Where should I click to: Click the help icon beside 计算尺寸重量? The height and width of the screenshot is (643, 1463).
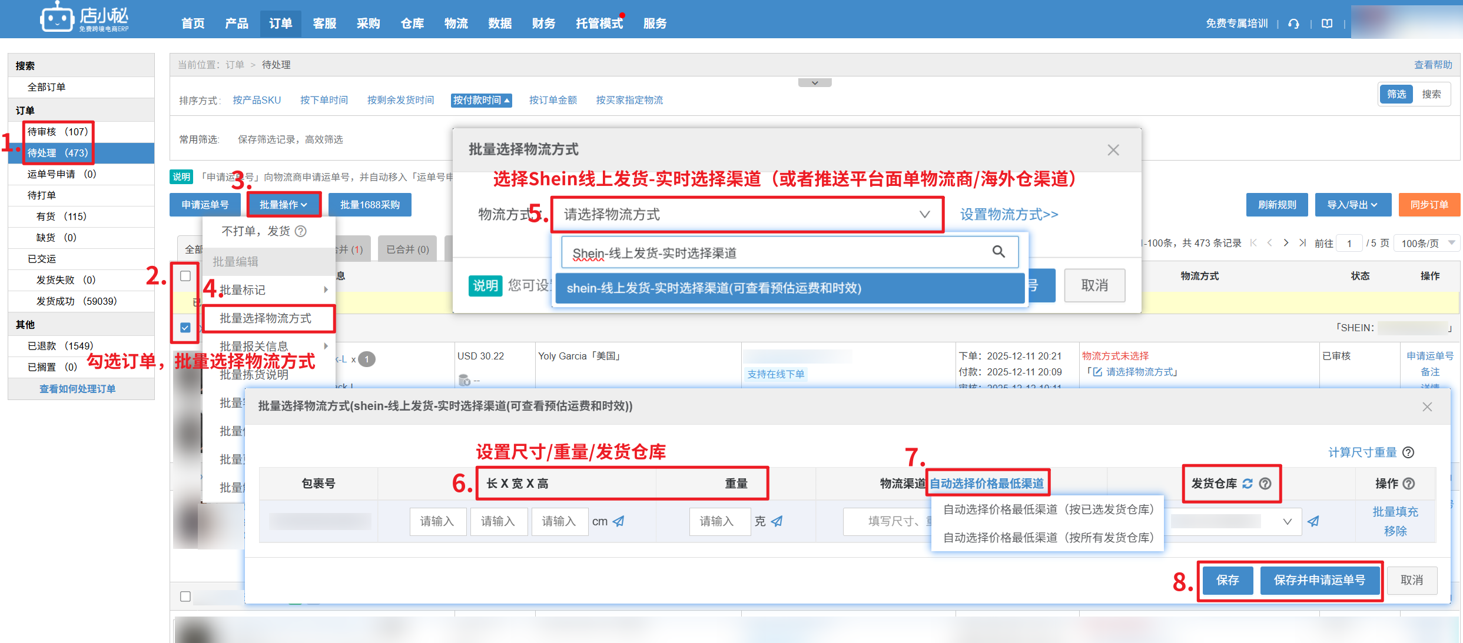click(1408, 452)
